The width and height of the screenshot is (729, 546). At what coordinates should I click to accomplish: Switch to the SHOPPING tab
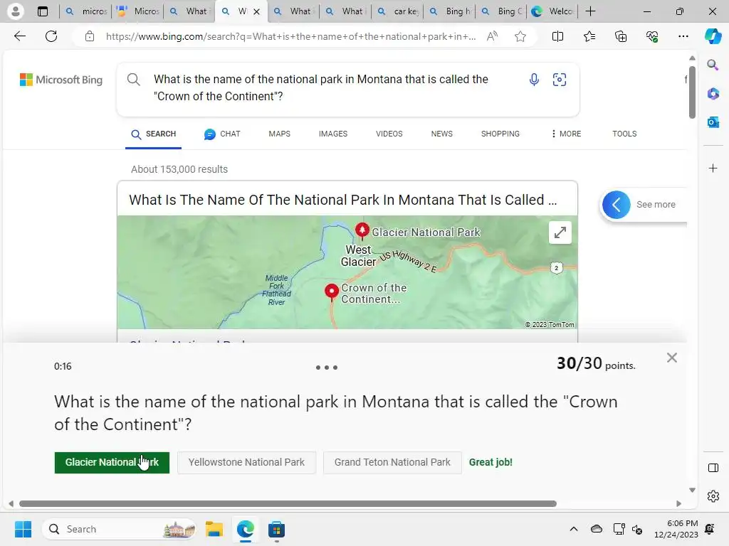(500, 134)
